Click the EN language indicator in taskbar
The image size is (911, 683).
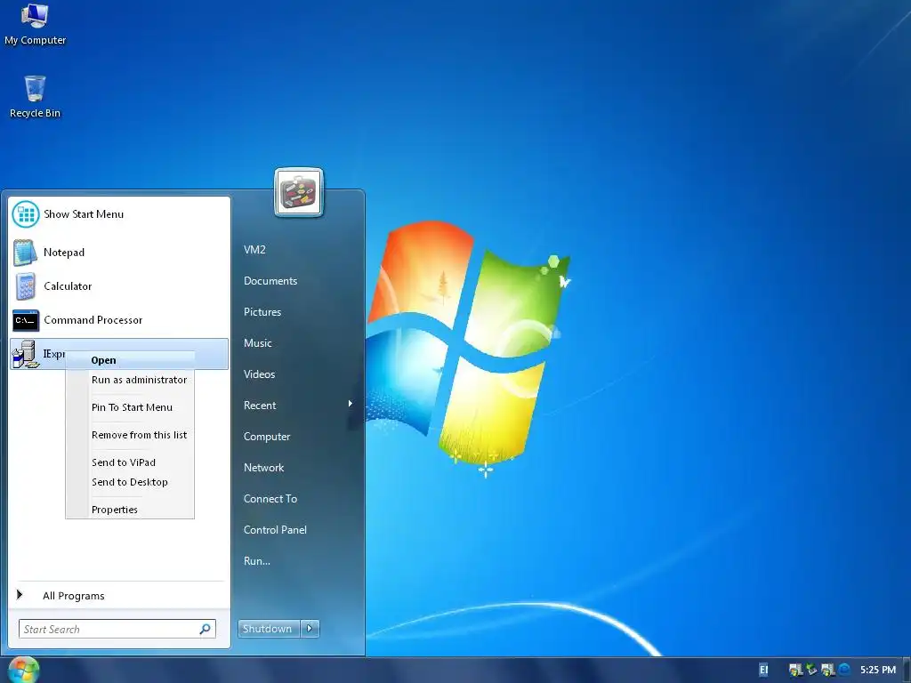(x=763, y=670)
